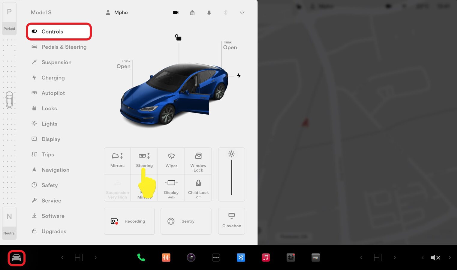This screenshot has width=457, height=270.
Task: Adjust the display brightness slider
Action: pos(231,177)
